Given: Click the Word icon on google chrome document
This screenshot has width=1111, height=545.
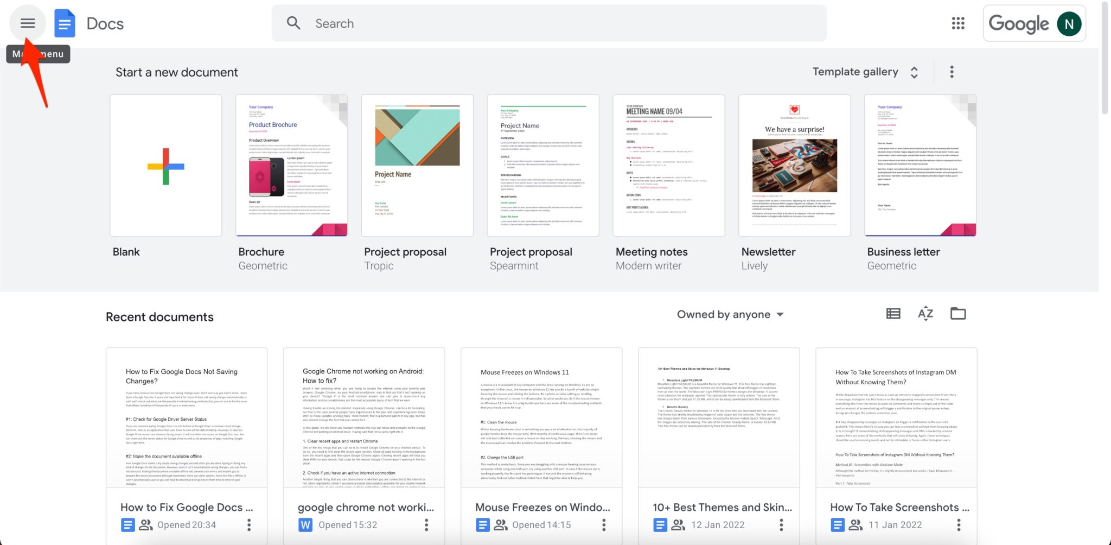Looking at the screenshot, I should click(x=305, y=524).
